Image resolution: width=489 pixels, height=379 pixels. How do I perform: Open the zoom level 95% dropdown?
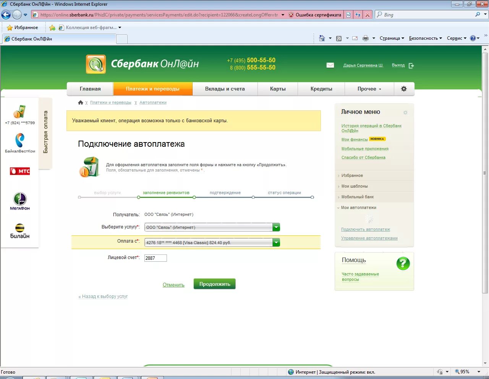[x=478, y=372]
